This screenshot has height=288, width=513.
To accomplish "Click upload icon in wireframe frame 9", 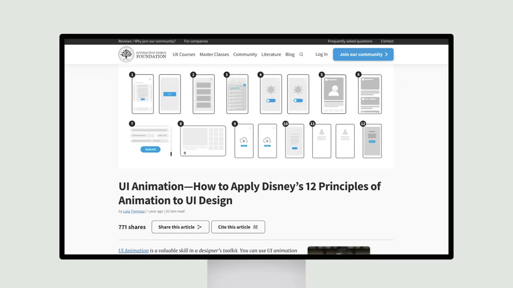I will coord(244,140).
